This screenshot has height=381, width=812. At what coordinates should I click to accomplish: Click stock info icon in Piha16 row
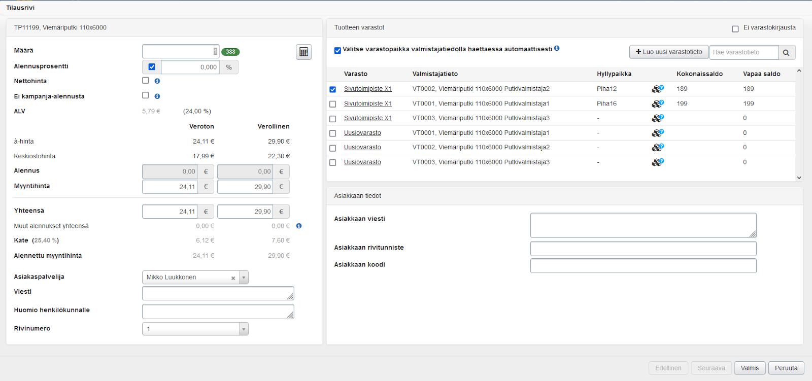[657, 103]
